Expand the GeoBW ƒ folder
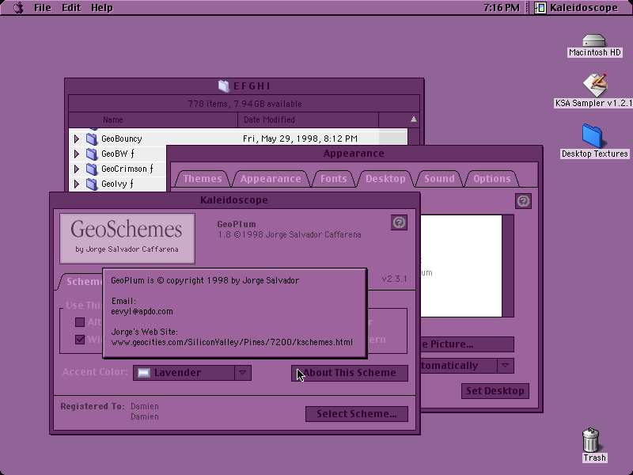Image resolution: width=633 pixels, height=475 pixels. tap(76, 154)
